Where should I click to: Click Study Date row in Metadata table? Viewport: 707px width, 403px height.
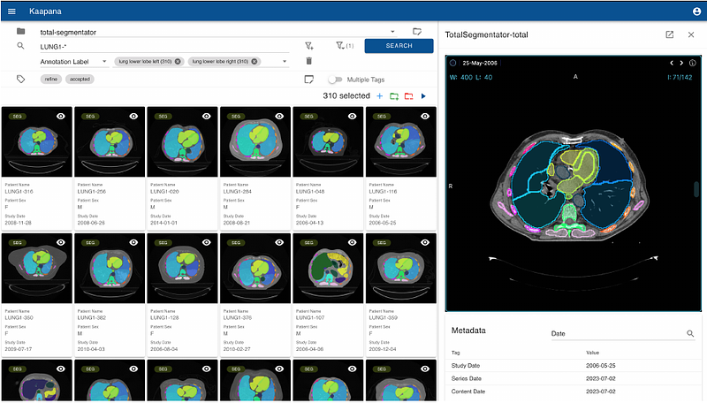click(x=574, y=366)
